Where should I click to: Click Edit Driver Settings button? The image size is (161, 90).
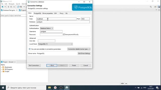pyautogui.click(x=84, y=53)
